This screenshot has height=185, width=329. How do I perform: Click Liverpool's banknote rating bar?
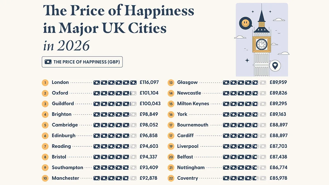(245, 146)
